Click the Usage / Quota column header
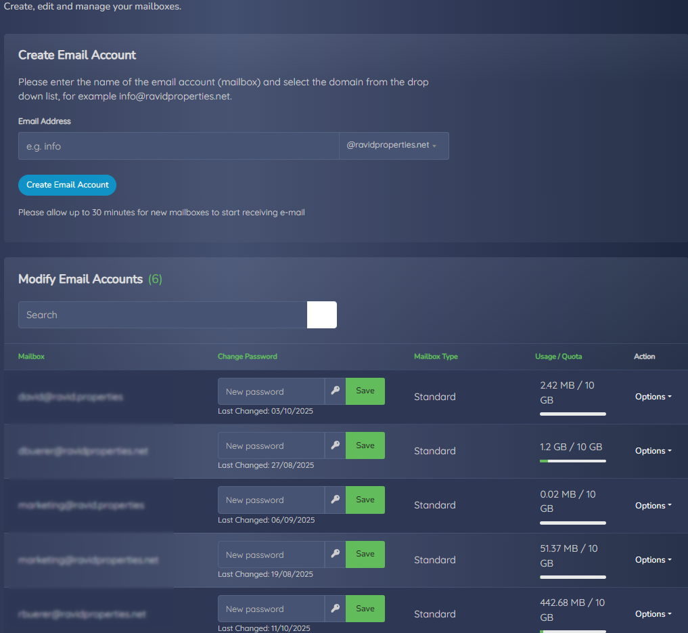Image resolution: width=688 pixels, height=633 pixels. pos(558,357)
